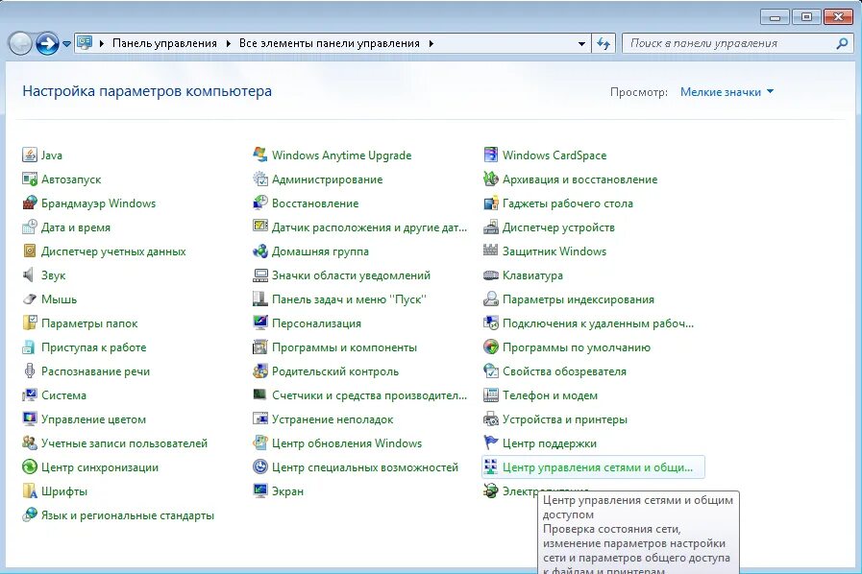Click the Шрифты fonts icon
862x574 pixels.
(x=30, y=491)
